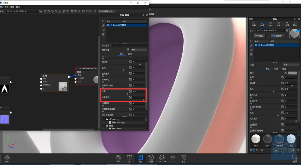The image size is (301, 165).
Task: Click the 粗糙度 slider handle in graph panel
Action: click(140, 64)
